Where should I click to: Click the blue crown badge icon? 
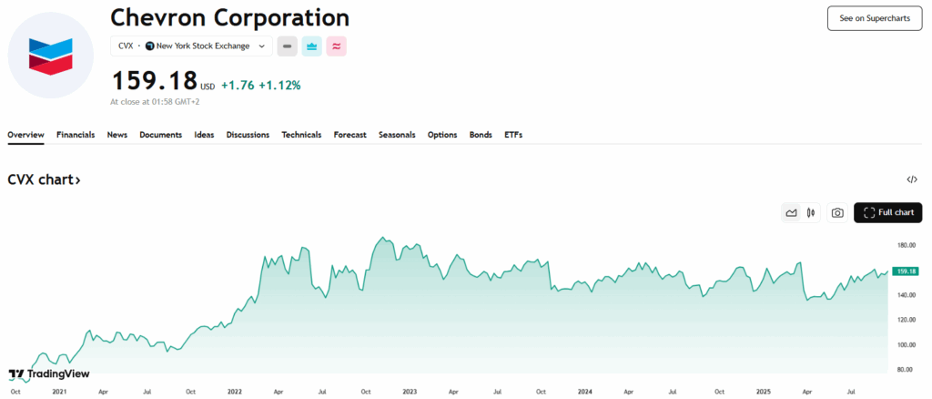click(311, 46)
